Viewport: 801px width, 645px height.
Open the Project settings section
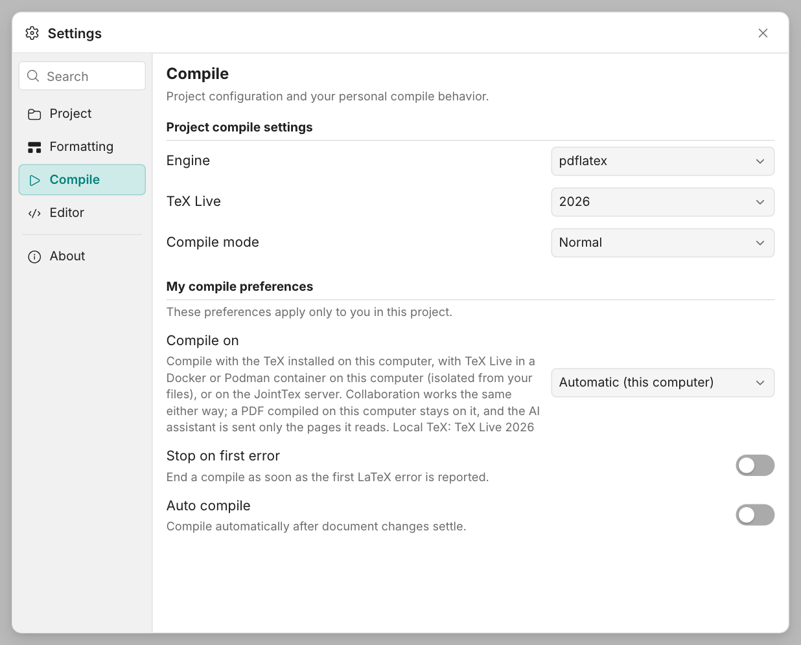coord(82,114)
